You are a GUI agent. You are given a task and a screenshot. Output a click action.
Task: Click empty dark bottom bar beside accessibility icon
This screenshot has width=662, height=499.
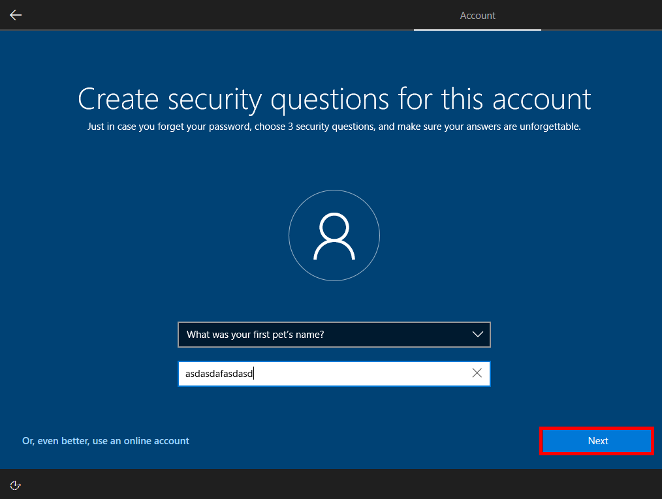pyautogui.click(x=326, y=485)
